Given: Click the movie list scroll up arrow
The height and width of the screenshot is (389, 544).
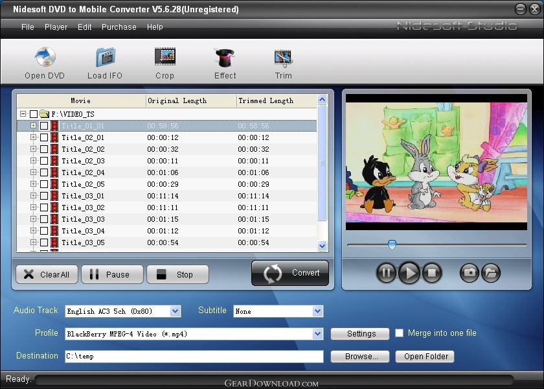Looking at the screenshot, I should (322, 100).
